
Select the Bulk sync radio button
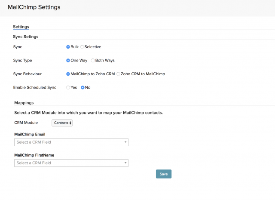pyautogui.click(x=68, y=47)
